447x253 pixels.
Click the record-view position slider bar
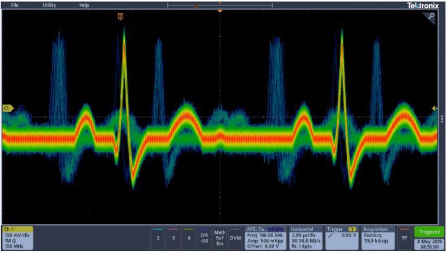[220, 5]
